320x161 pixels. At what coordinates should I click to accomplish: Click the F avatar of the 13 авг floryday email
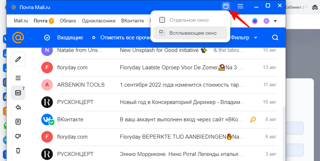coord(47,68)
